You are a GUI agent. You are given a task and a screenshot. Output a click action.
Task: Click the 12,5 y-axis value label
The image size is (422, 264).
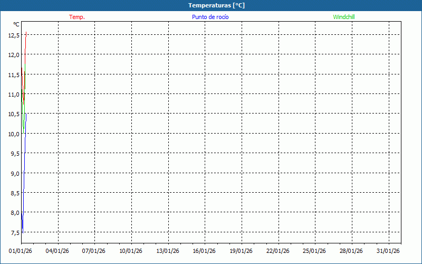[14, 35]
